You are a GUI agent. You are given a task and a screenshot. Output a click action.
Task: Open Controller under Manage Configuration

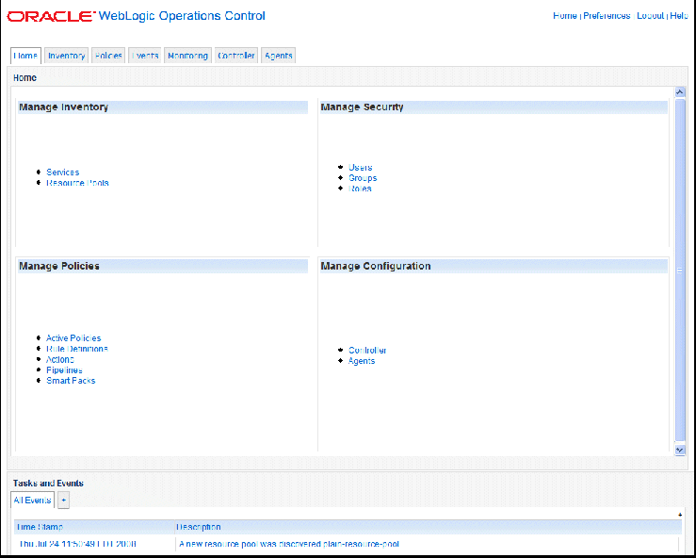(x=367, y=351)
